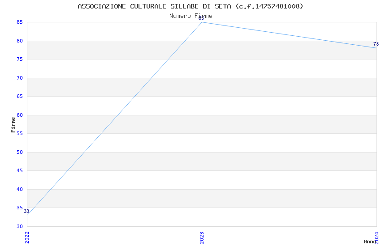Image resolution: width=381 pixels, height=246 pixels.
Task: Click the y-axis tick value 60
Action: tap(20, 115)
